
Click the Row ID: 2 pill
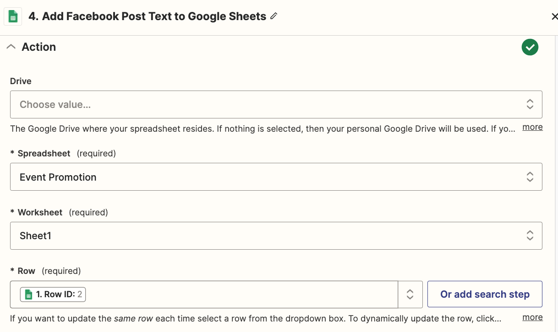point(53,295)
